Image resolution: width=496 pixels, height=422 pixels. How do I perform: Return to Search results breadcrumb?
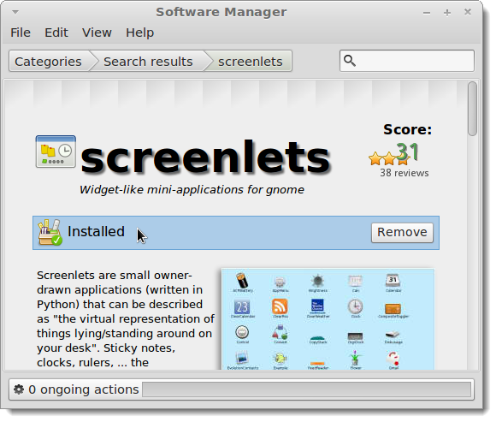tap(148, 62)
